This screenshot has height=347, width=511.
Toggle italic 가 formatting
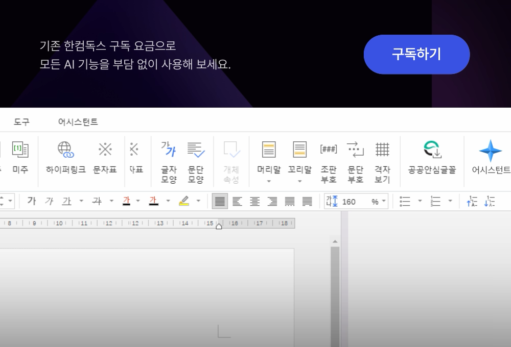(x=49, y=201)
